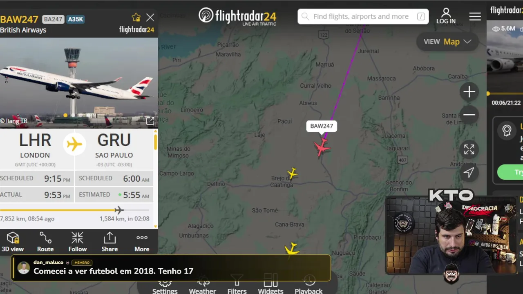
Task: Expand the VIEW Map dropdown
Action: click(x=447, y=42)
